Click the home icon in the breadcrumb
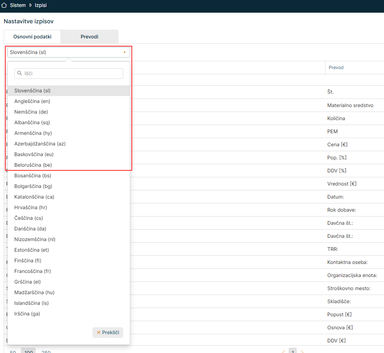Screen dimensions: 384x353 5,5
